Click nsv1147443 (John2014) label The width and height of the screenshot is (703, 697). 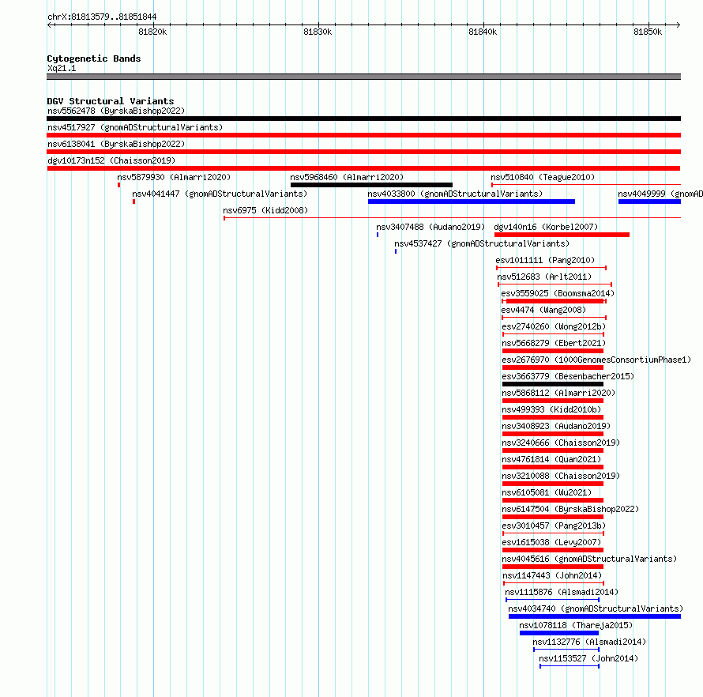(552, 575)
